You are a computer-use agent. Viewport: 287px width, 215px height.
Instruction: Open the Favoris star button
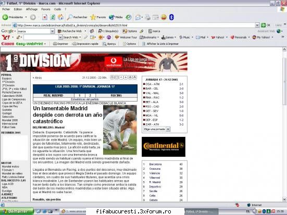(x=98, y=17)
